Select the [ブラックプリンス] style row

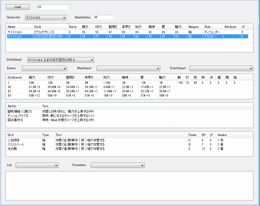tap(128, 32)
